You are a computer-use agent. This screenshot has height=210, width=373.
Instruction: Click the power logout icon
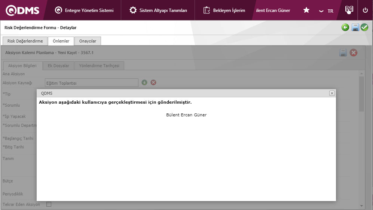click(365, 10)
